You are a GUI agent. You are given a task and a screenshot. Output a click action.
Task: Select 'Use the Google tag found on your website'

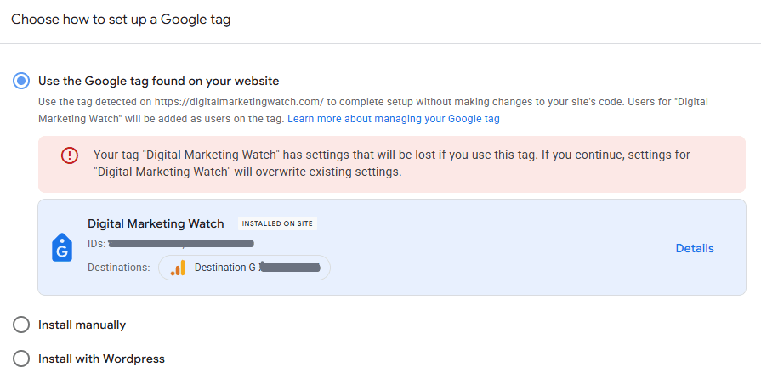pyautogui.click(x=21, y=81)
